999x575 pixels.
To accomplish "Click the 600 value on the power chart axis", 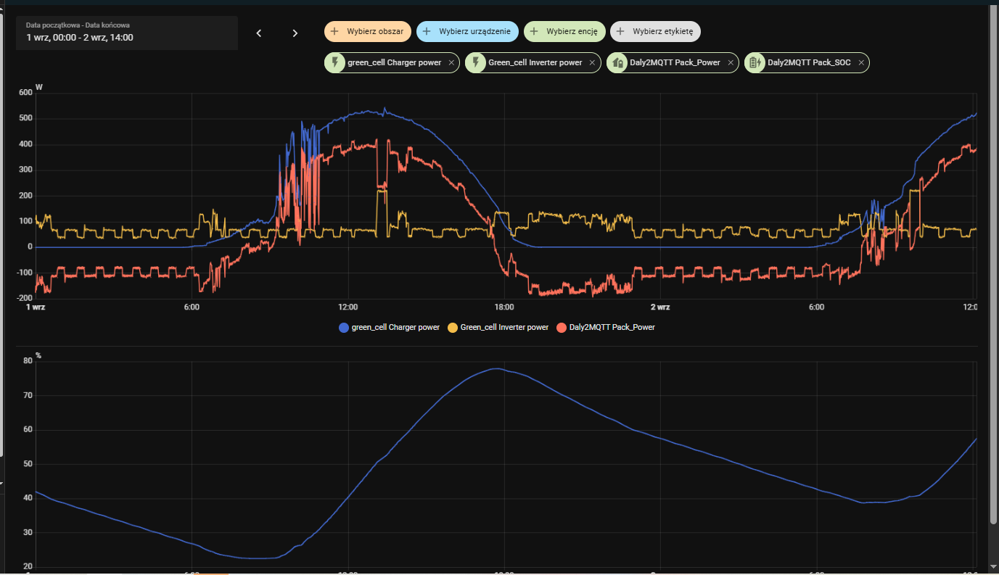I will tap(26, 93).
